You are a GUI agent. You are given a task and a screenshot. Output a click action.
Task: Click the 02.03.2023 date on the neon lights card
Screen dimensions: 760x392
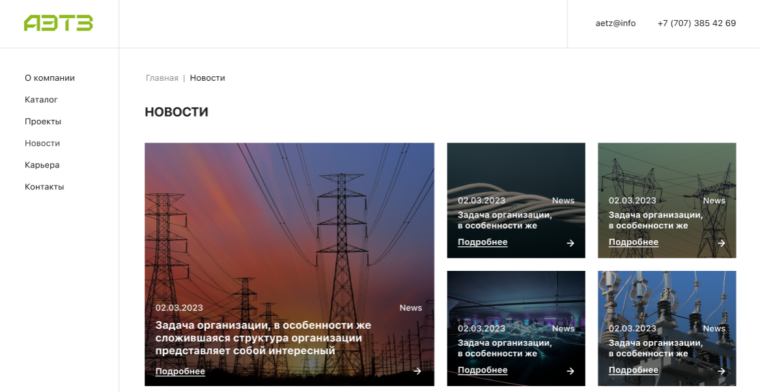pyautogui.click(x=481, y=329)
